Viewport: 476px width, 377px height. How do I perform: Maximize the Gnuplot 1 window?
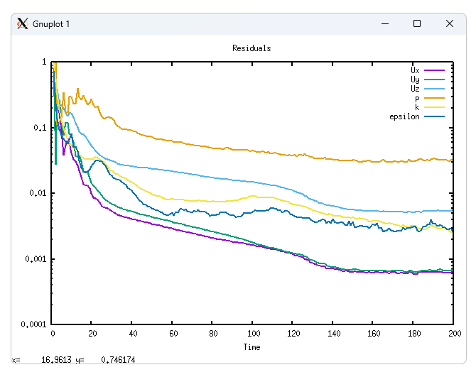tap(417, 23)
